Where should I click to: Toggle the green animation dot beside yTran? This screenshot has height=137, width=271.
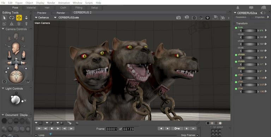point(236,82)
